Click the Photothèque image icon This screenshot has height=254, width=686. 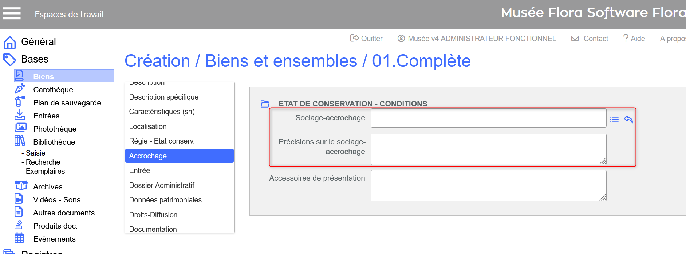[x=20, y=128]
